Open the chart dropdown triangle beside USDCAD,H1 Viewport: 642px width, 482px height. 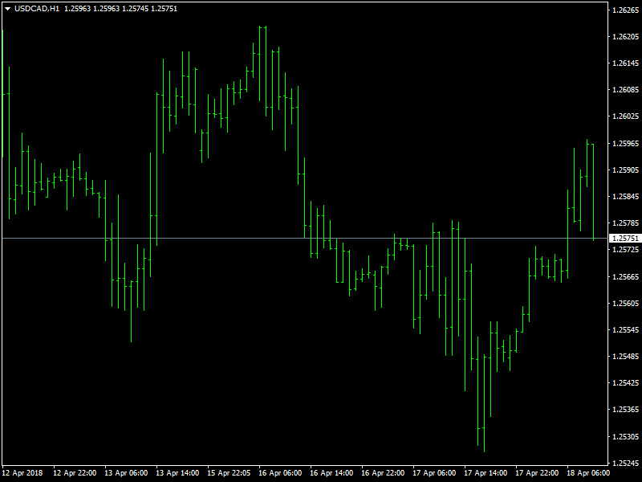tap(7, 9)
